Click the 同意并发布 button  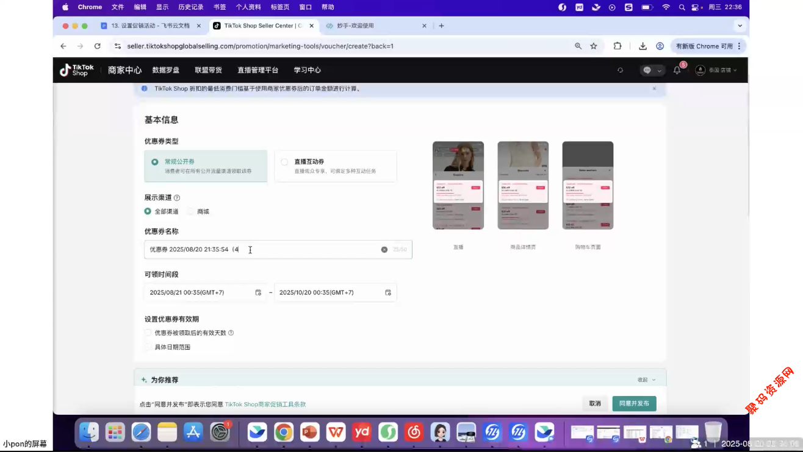pyautogui.click(x=634, y=403)
